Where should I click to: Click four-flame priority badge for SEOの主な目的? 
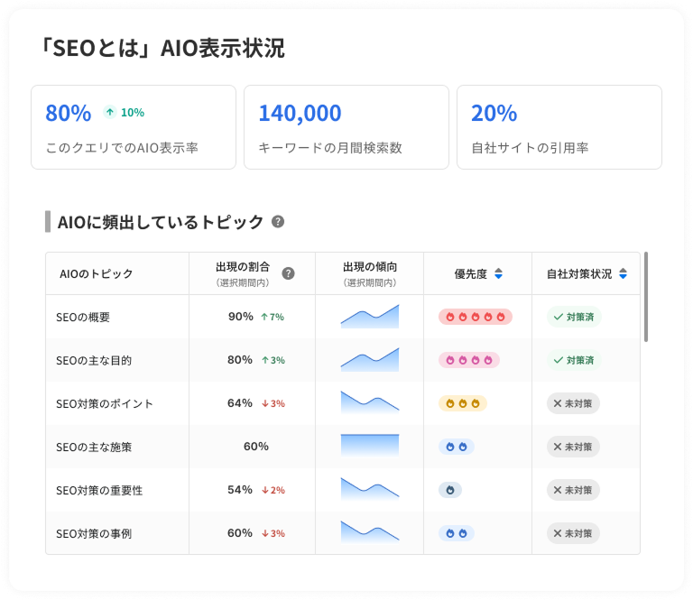pyautogui.click(x=468, y=360)
